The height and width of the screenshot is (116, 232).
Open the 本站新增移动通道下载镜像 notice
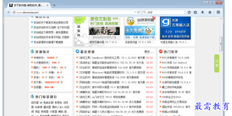(48, 42)
